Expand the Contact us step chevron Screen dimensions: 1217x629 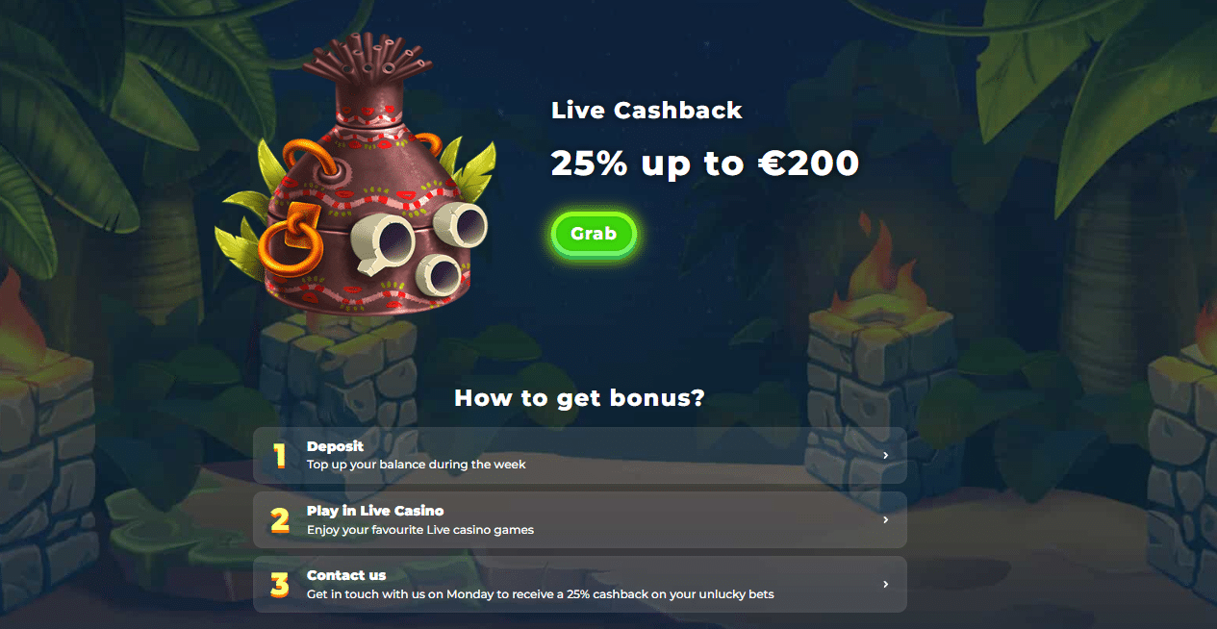pos(886,585)
